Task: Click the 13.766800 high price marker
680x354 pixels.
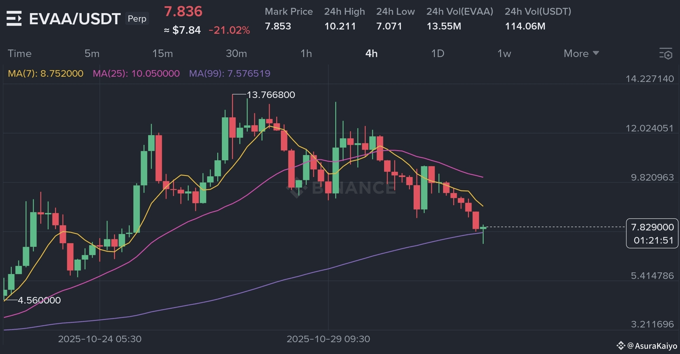Action: click(271, 95)
